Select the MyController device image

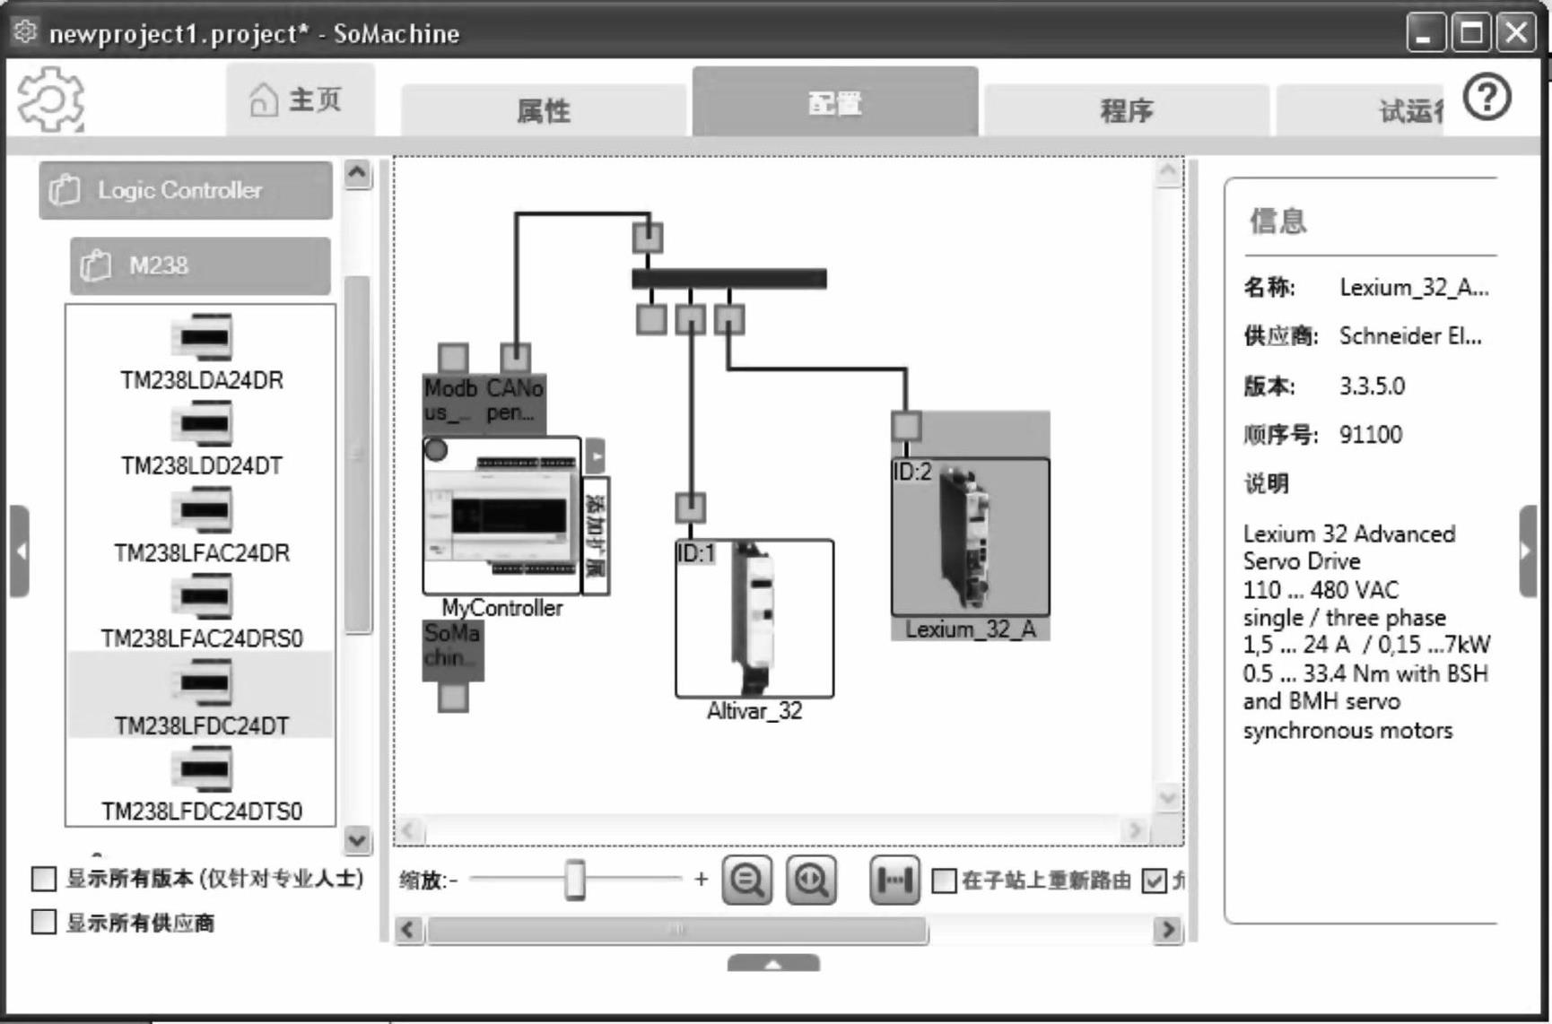(501, 516)
